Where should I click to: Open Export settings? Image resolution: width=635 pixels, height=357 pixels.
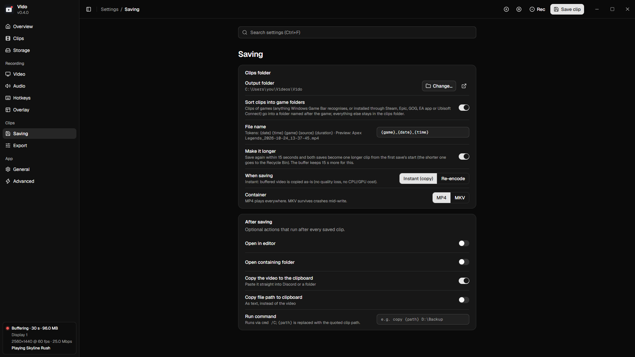click(39, 145)
